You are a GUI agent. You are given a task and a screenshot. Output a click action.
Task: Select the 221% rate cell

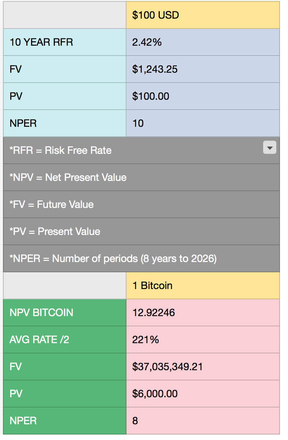click(203, 340)
